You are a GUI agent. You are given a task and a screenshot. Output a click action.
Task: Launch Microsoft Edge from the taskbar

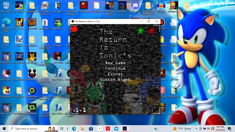(x=74, y=129)
